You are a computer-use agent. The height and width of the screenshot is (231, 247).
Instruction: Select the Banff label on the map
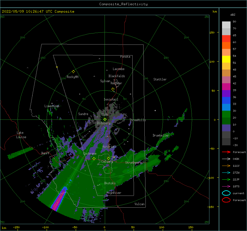[x=45, y=153]
